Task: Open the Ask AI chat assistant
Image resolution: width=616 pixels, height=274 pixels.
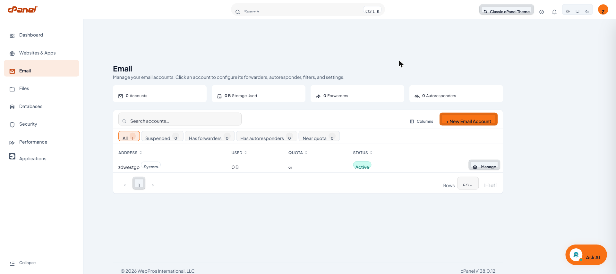Action: click(586, 255)
